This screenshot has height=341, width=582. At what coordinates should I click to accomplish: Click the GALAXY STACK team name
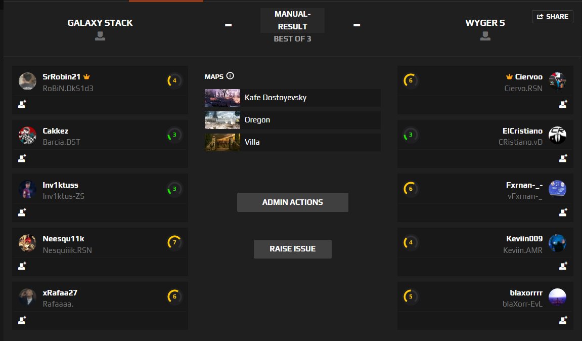click(100, 23)
